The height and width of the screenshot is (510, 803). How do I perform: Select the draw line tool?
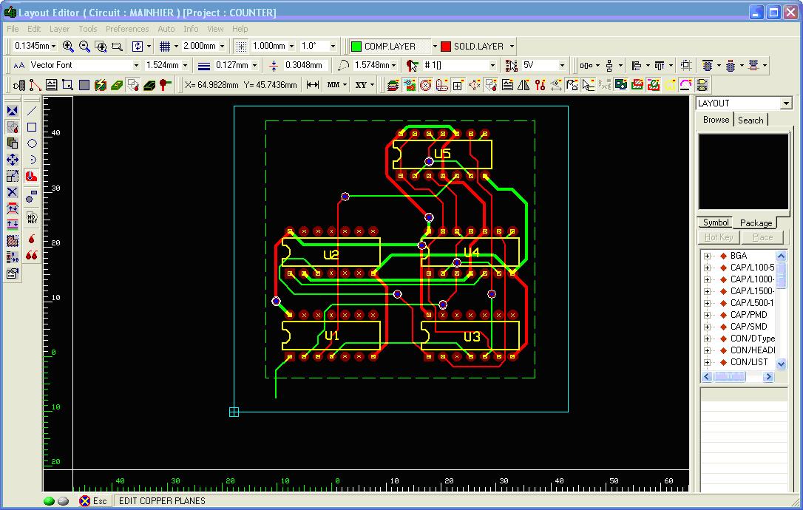(32, 111)
